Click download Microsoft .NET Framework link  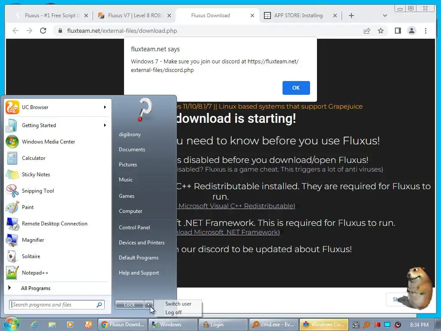pos(228,232)
